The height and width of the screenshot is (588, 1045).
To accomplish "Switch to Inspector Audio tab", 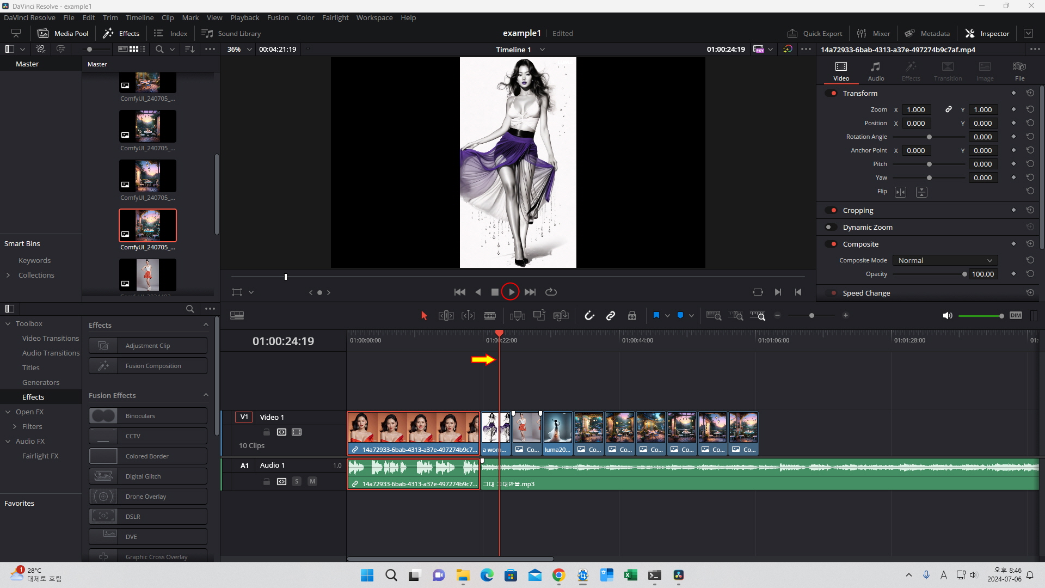I will (876, 71).
